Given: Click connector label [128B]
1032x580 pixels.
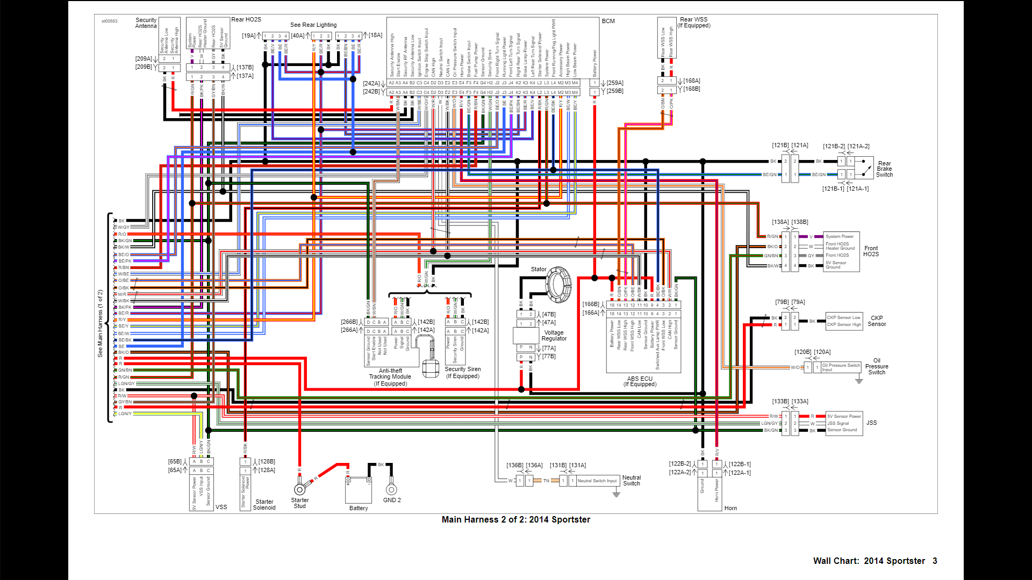Looking at the screenshot, I should (267, 461).
